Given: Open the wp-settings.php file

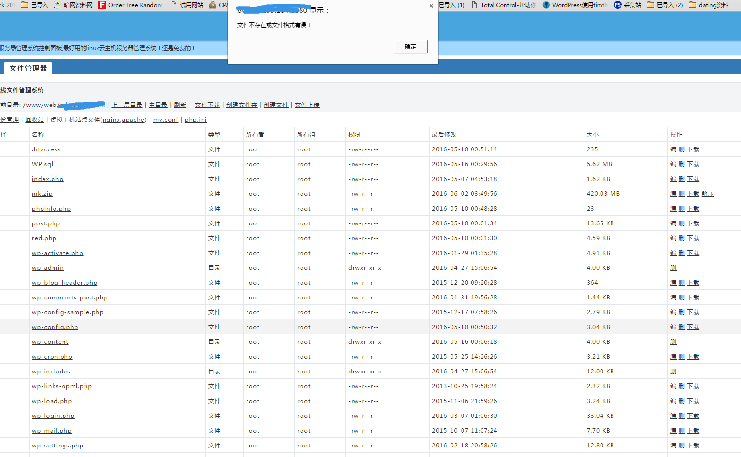Looking at the screenshot, I should (57, 446).
